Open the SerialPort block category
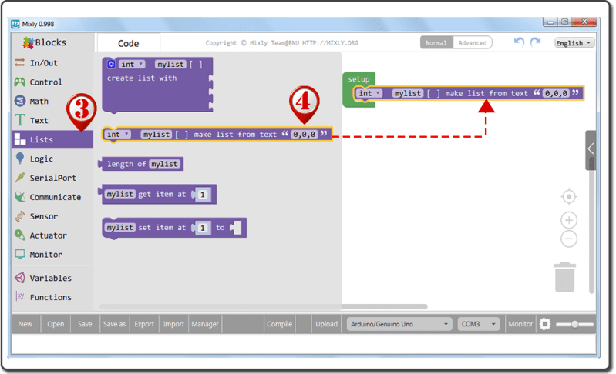Image resolution: width=616 pixels, height=374 pixels. (52, 178)
